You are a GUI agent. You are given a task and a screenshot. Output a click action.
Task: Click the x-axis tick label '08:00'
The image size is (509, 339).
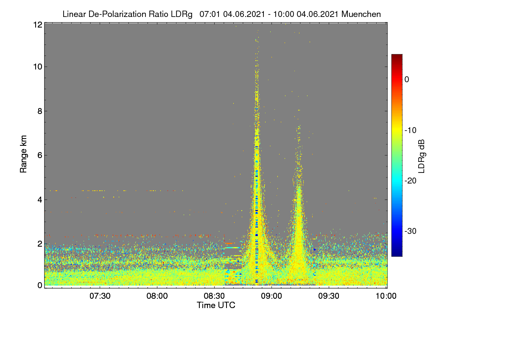[x=157, y=296]
